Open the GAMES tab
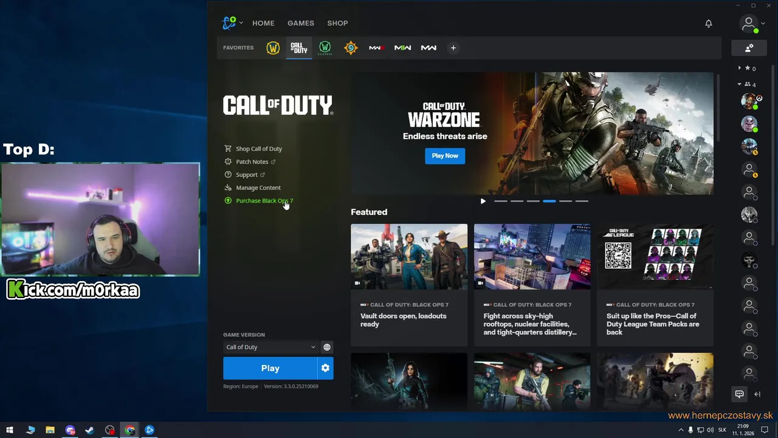 301,23
